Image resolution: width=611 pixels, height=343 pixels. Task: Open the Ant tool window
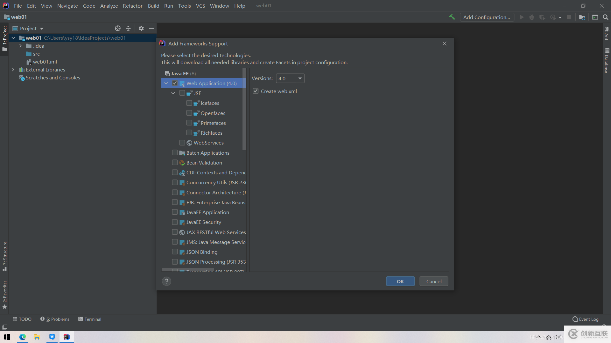point(607,34)
